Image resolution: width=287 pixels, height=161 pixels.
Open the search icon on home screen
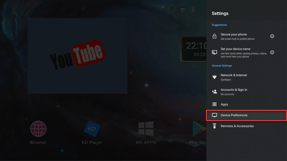pos(172,9)
